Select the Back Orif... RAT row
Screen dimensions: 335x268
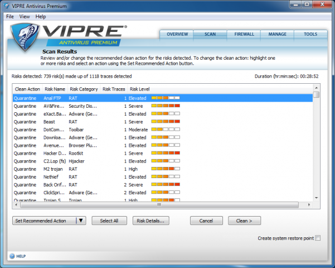(x=163, y=185)
